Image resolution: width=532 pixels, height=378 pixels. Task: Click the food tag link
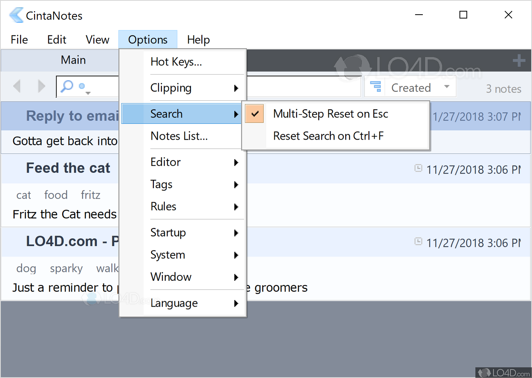[56, 195]
